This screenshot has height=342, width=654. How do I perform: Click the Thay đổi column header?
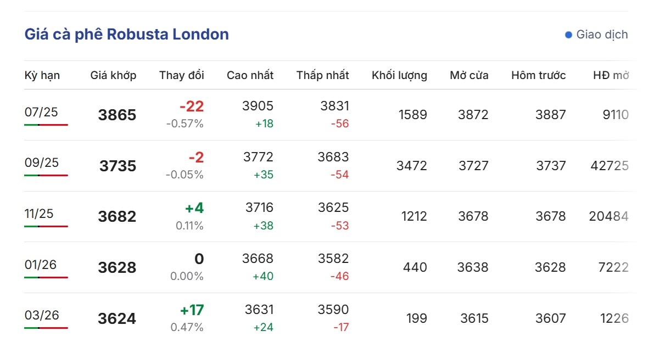pyautogui.click(x=181, y=76)
